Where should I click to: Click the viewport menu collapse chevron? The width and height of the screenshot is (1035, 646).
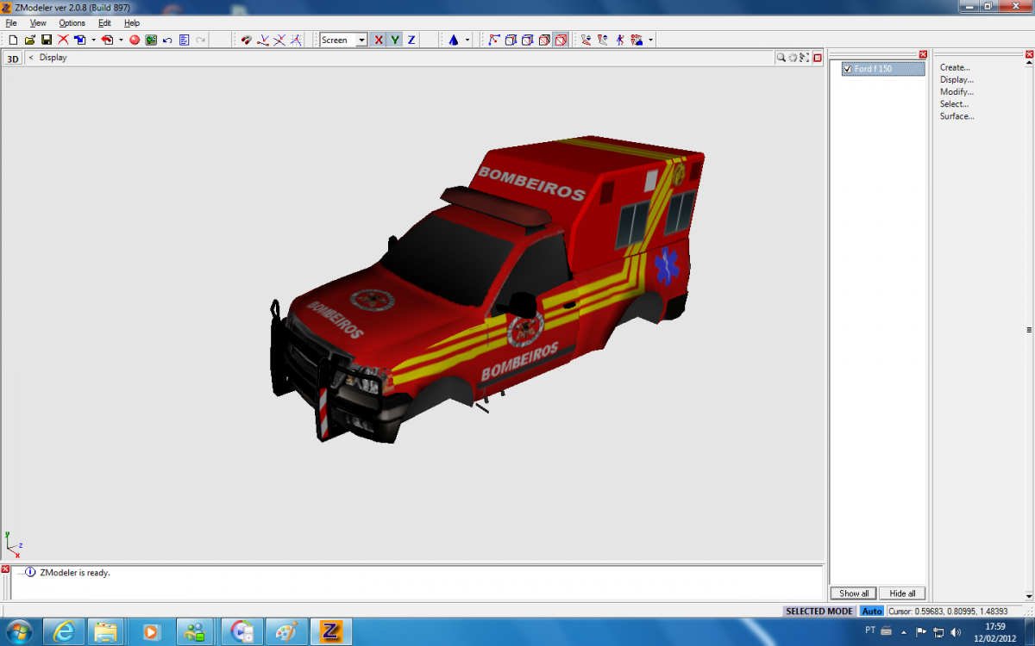pos(31,58)
